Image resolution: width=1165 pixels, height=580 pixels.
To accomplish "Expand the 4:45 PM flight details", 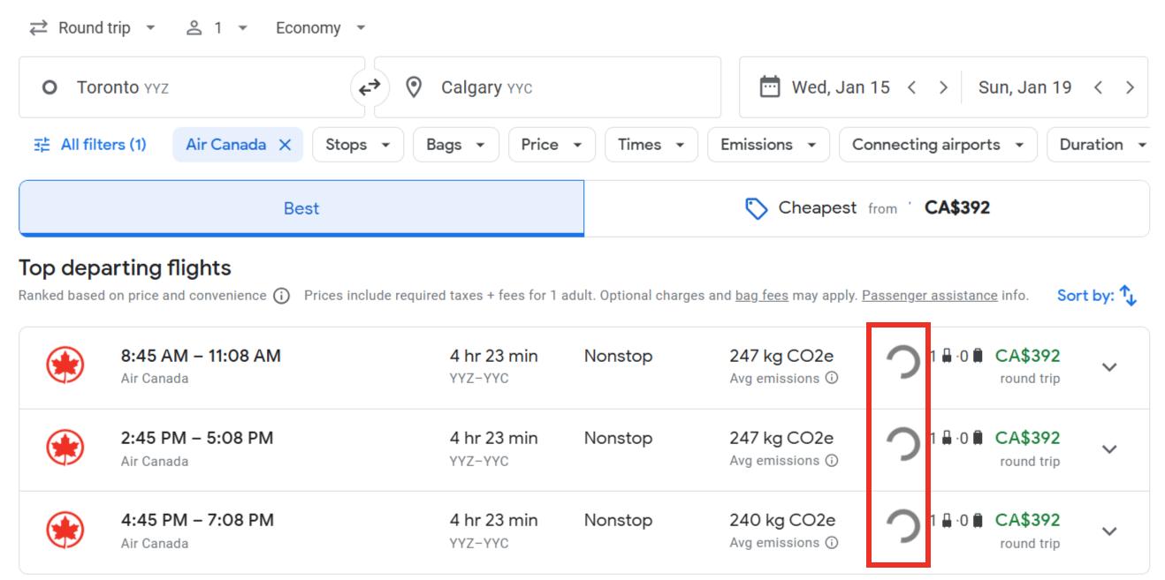I will 1109,531.
